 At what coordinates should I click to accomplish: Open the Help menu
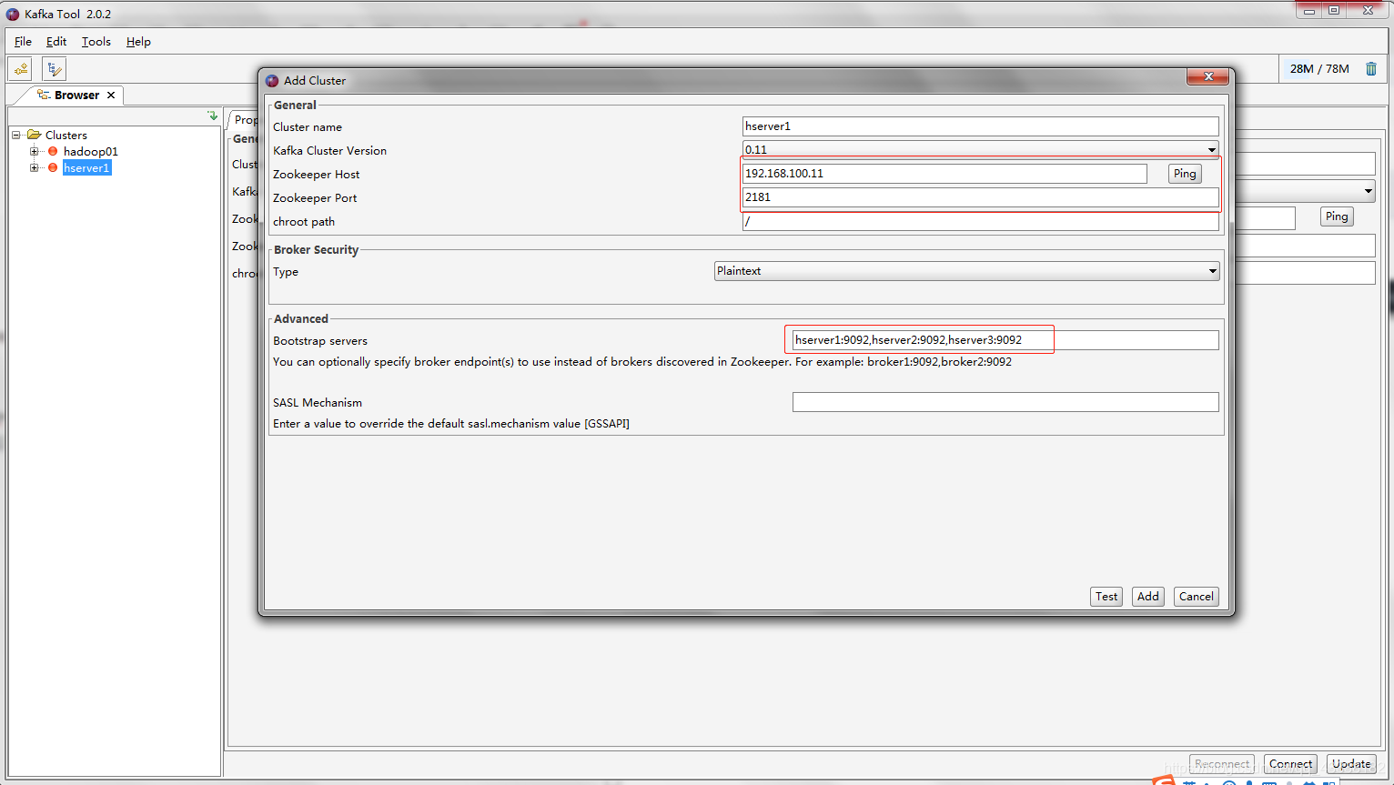tap(138, 42)
